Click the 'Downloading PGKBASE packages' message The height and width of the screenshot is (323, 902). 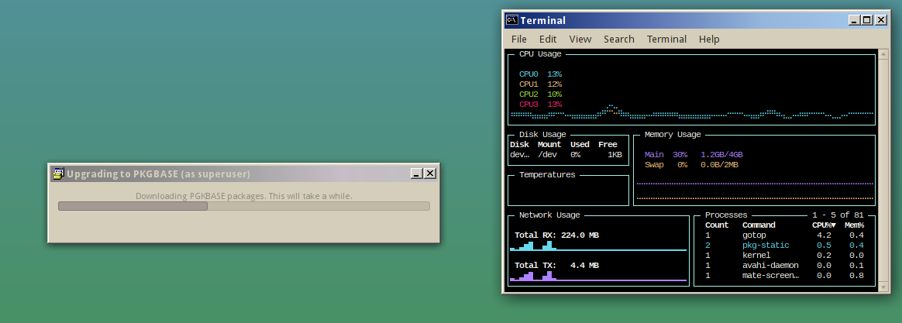(244, 196)
